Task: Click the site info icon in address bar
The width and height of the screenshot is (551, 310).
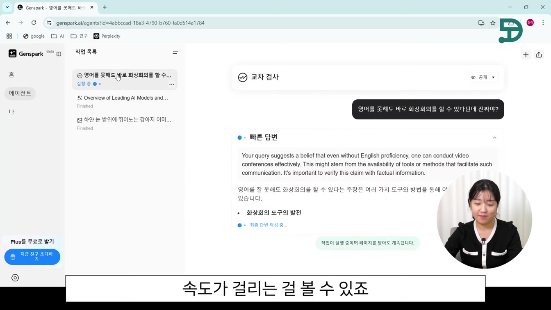Action: (49, 23)
